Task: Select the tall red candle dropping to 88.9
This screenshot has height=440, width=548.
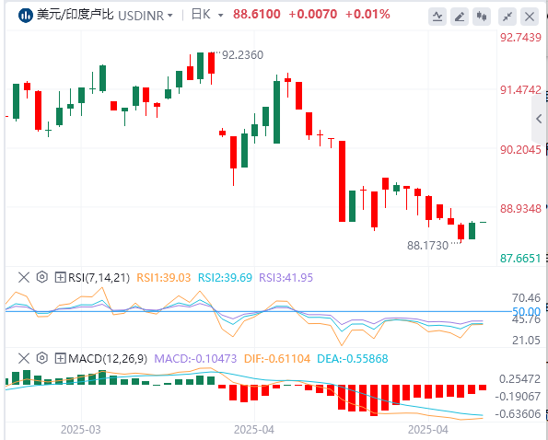Action: pyautogui.click(x=342, y=181)
